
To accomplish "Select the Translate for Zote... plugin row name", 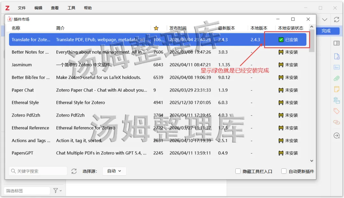I will tap(31, 40).
